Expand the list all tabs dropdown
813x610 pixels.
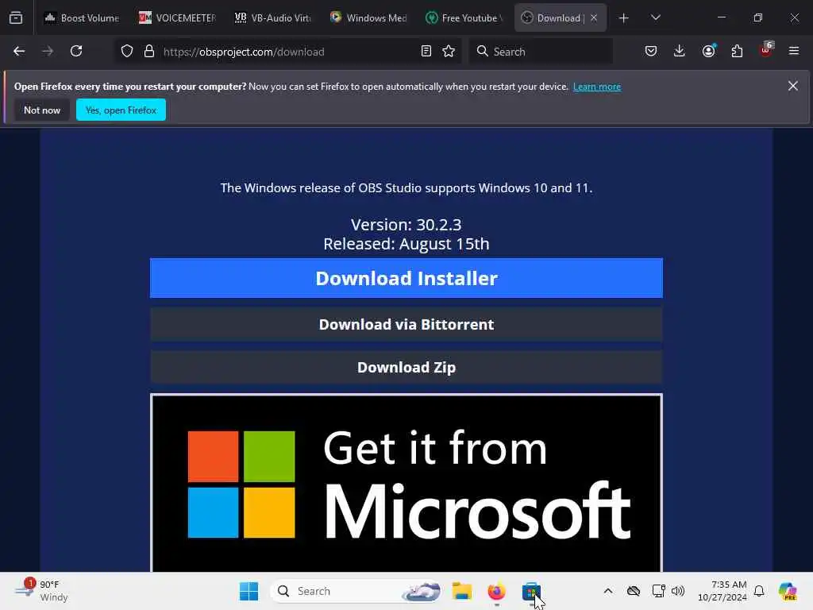655,18
